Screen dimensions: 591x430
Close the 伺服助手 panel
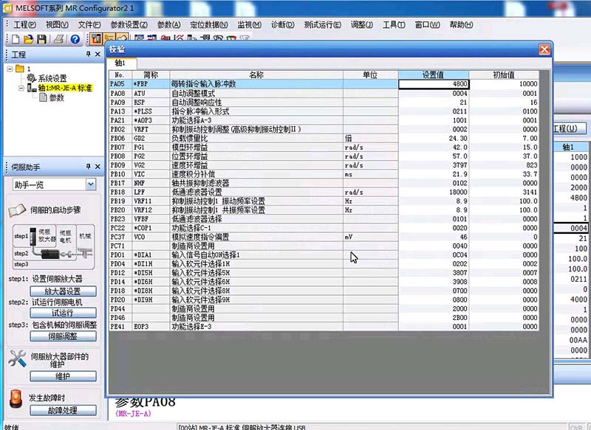[x=98, y=167]
